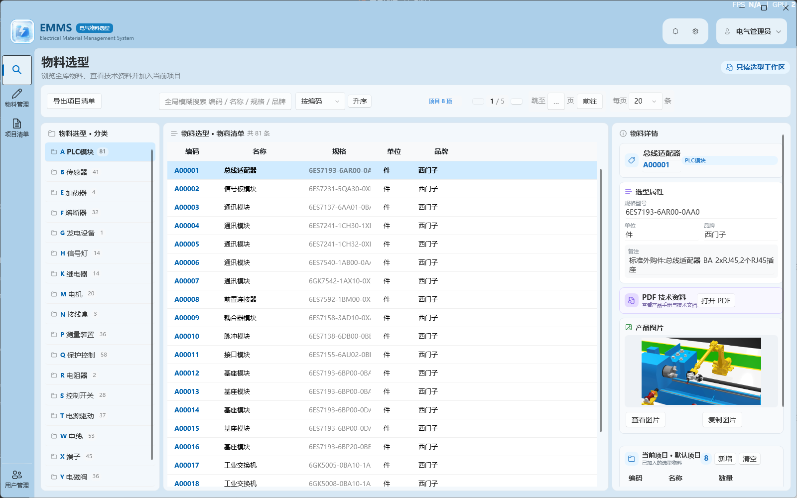This screenshot has width=797, height=498.
Task: Click the 规格 column header
Action: (x=339, y=151)
